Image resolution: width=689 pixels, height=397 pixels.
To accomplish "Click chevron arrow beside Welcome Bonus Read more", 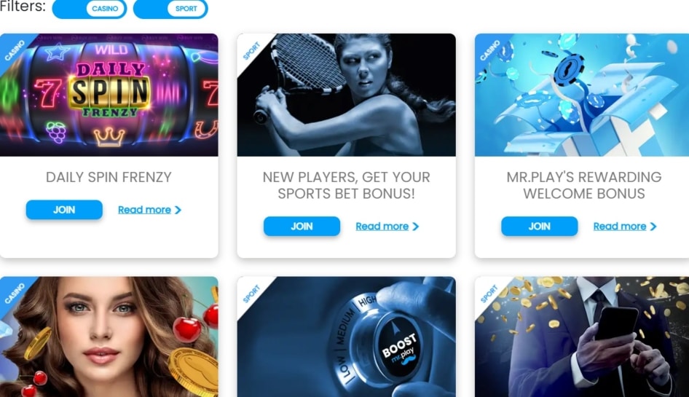I will pyautogui.click(x=653, y=227).
